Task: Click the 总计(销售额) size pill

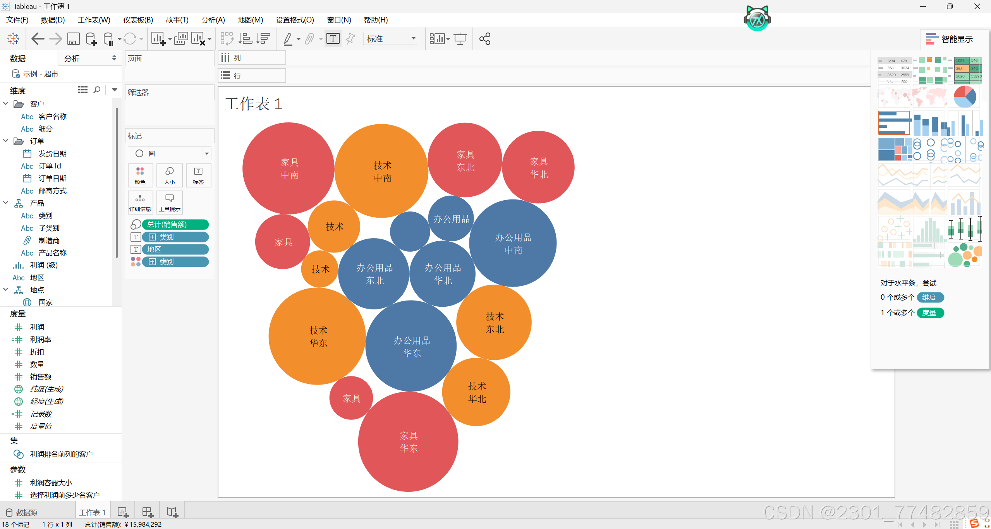Action: (175, 225)
